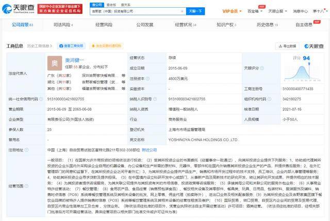This screenshot has width=330, height=221.
Task: Switch to the 查公司 search tab
Action: pyautogui.click(x=97, y=5)
